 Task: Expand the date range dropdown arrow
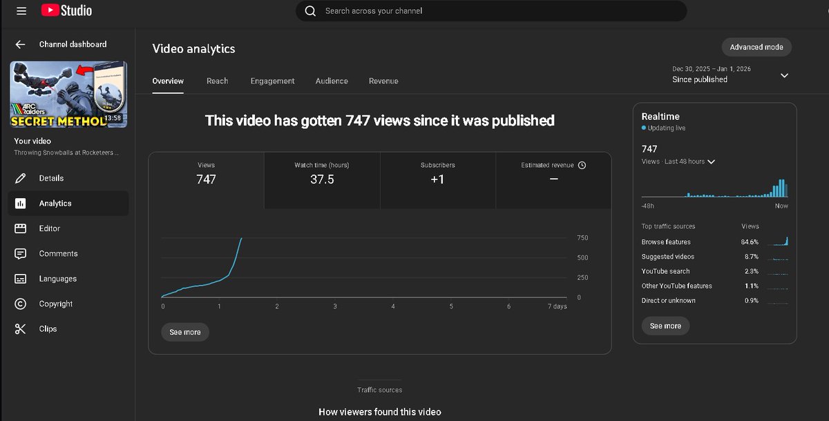coord(784,75)
